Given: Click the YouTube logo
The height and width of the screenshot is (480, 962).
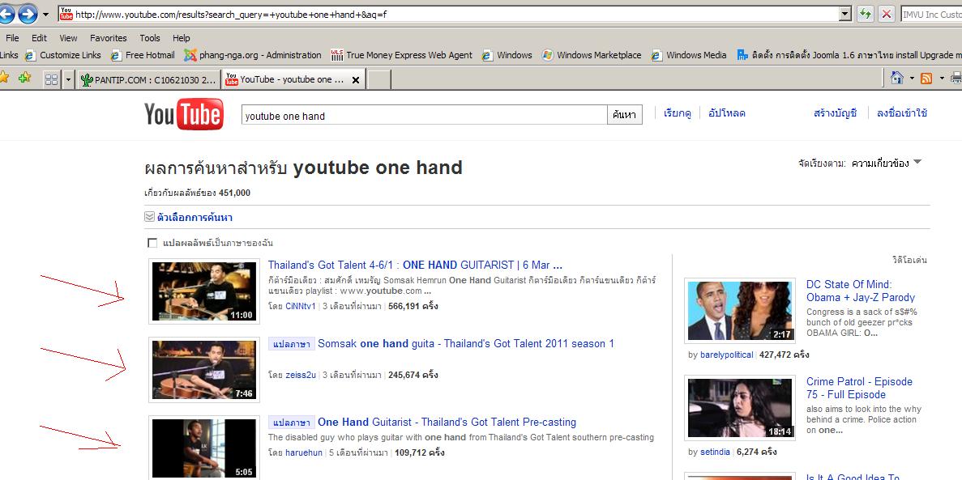Looking at the screenshot, I should tap(183, 114).
